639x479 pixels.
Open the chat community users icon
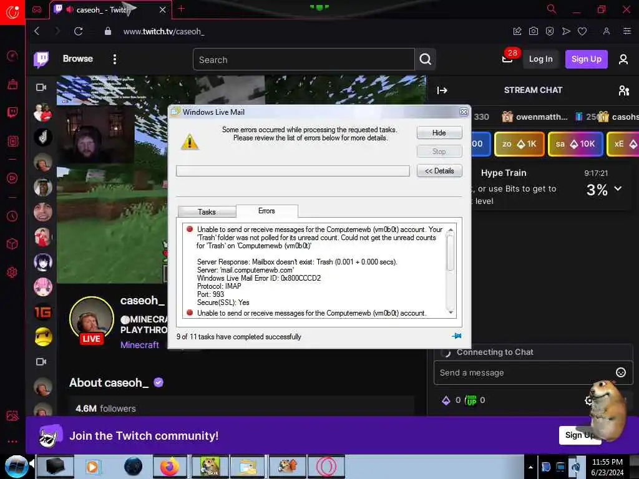point(623,90)
